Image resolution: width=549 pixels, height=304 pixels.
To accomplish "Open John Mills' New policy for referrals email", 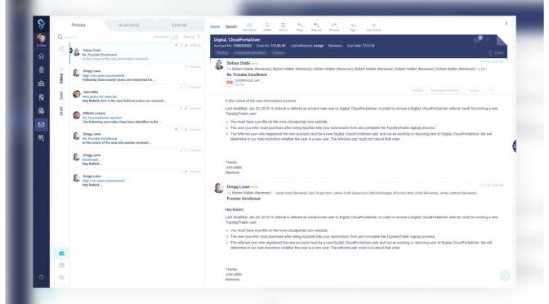I will pyautogui.click(x=137, y=95).
